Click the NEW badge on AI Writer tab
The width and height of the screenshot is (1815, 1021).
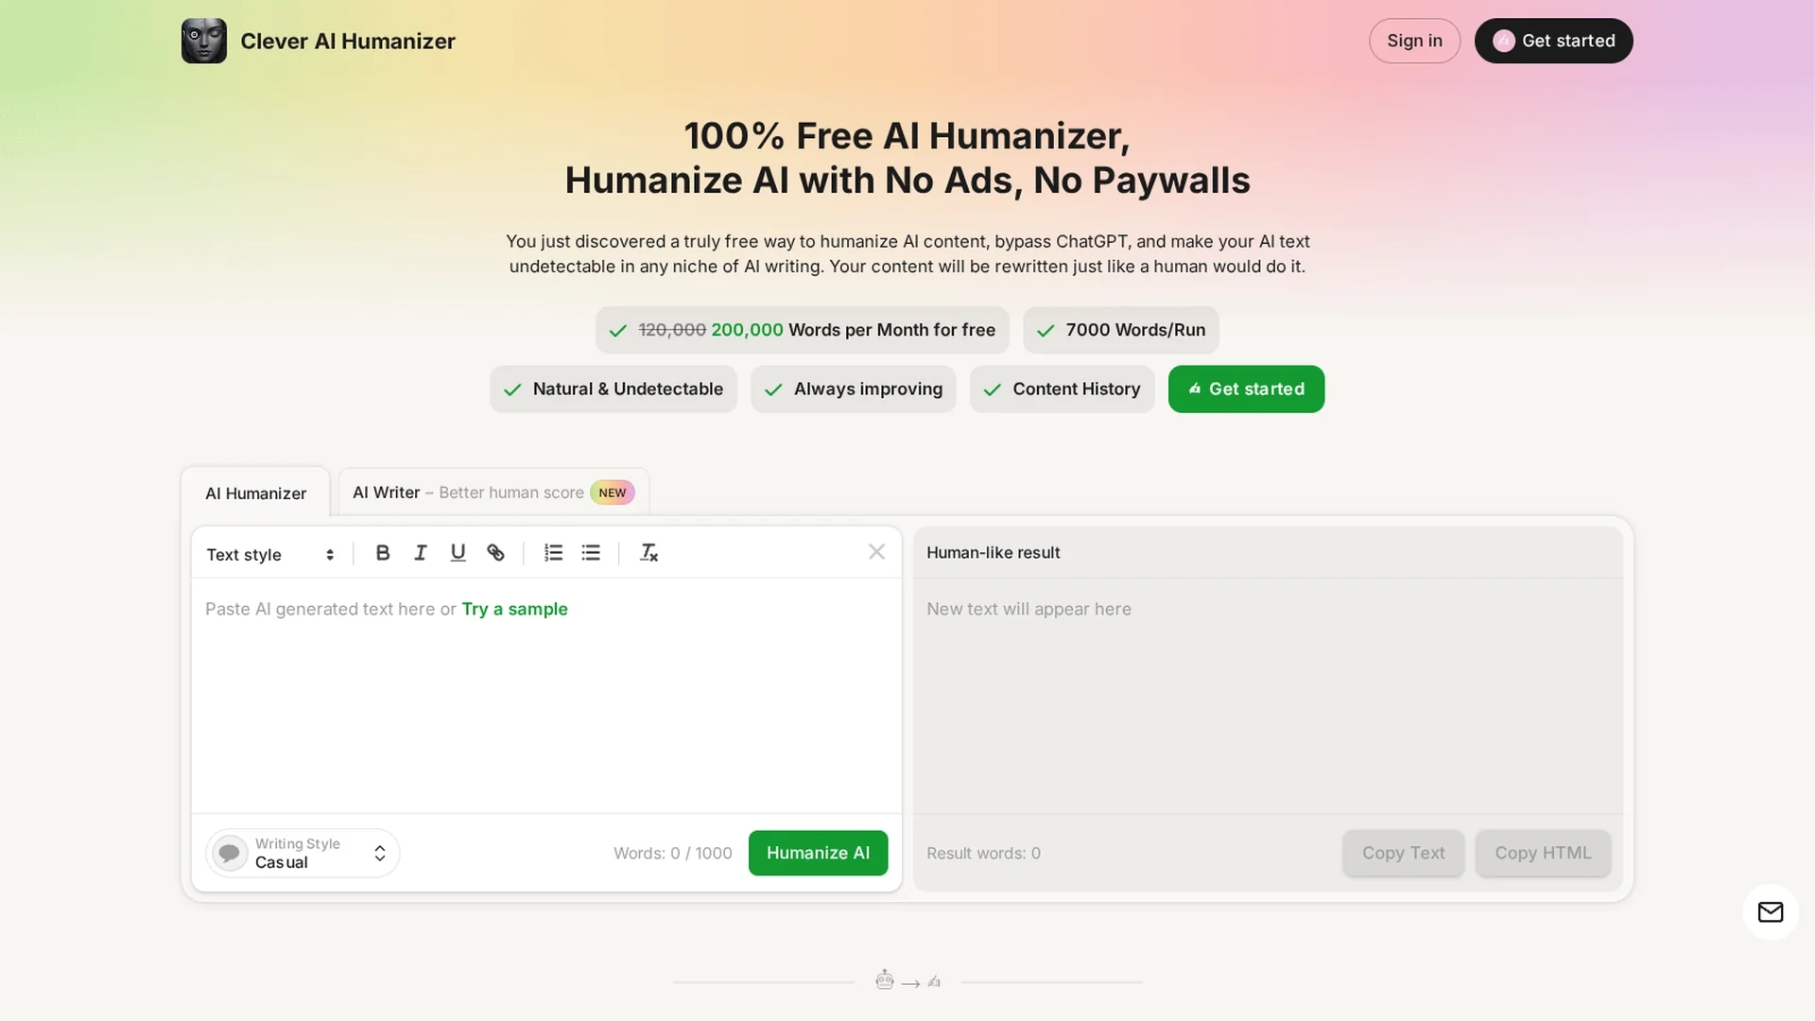pos(612,493)
